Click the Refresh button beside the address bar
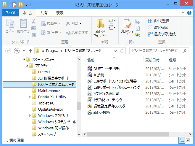Screen dimensions: 195x146 click(x=122, y=51)
